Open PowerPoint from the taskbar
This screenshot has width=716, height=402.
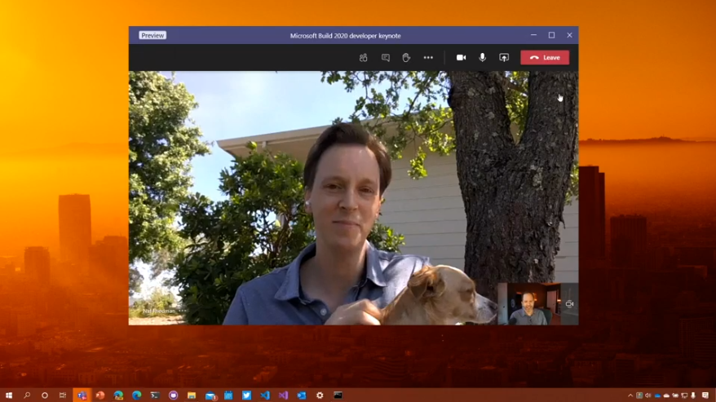(100, 395)
